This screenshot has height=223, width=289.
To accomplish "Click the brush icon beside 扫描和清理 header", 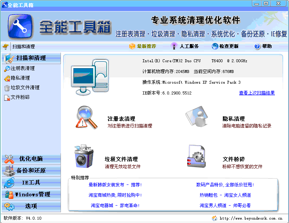I will tap(9, 58).
